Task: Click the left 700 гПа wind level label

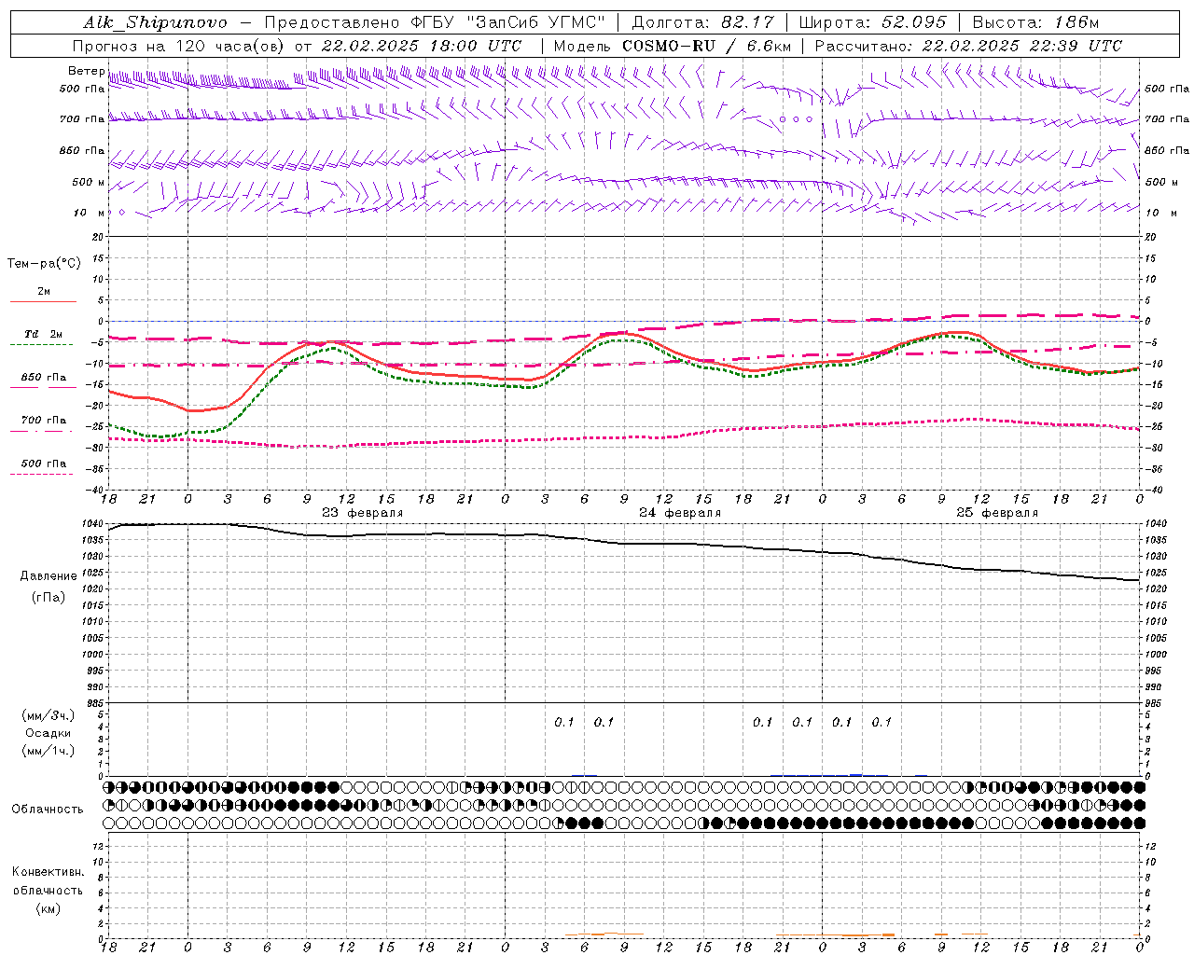Action: click(x=82, y=119)
